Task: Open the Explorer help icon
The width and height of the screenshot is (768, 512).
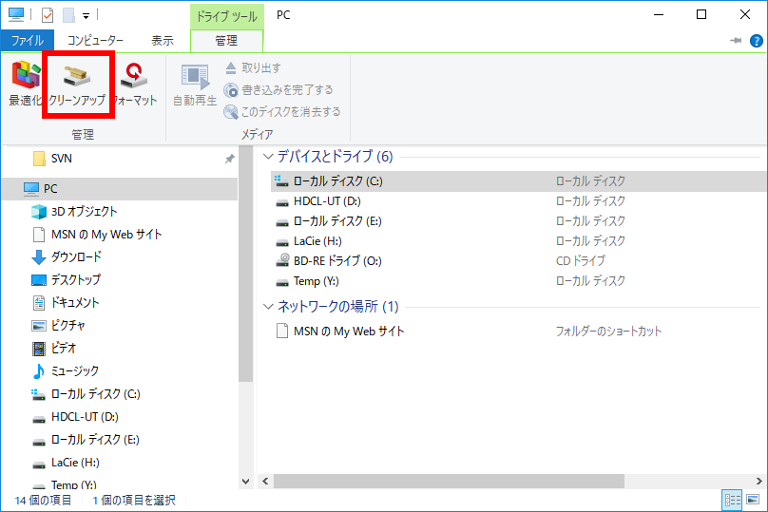Action: click(x=757, y=41)
